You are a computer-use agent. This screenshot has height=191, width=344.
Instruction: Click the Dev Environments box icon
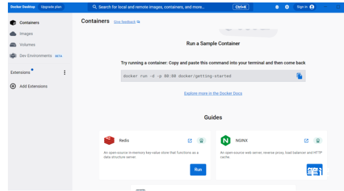13,56
